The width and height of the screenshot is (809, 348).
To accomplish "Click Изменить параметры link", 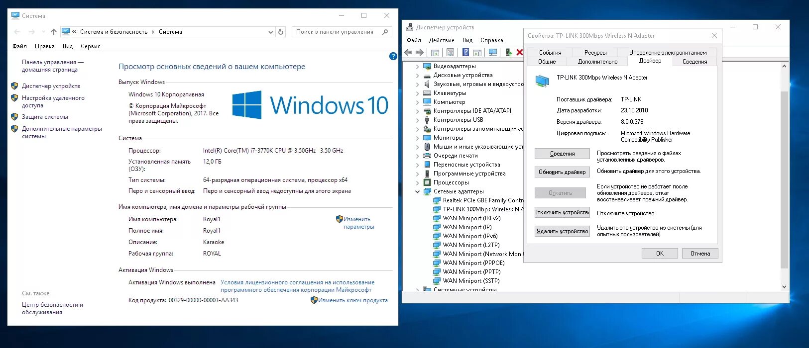I will click(358, 223).
